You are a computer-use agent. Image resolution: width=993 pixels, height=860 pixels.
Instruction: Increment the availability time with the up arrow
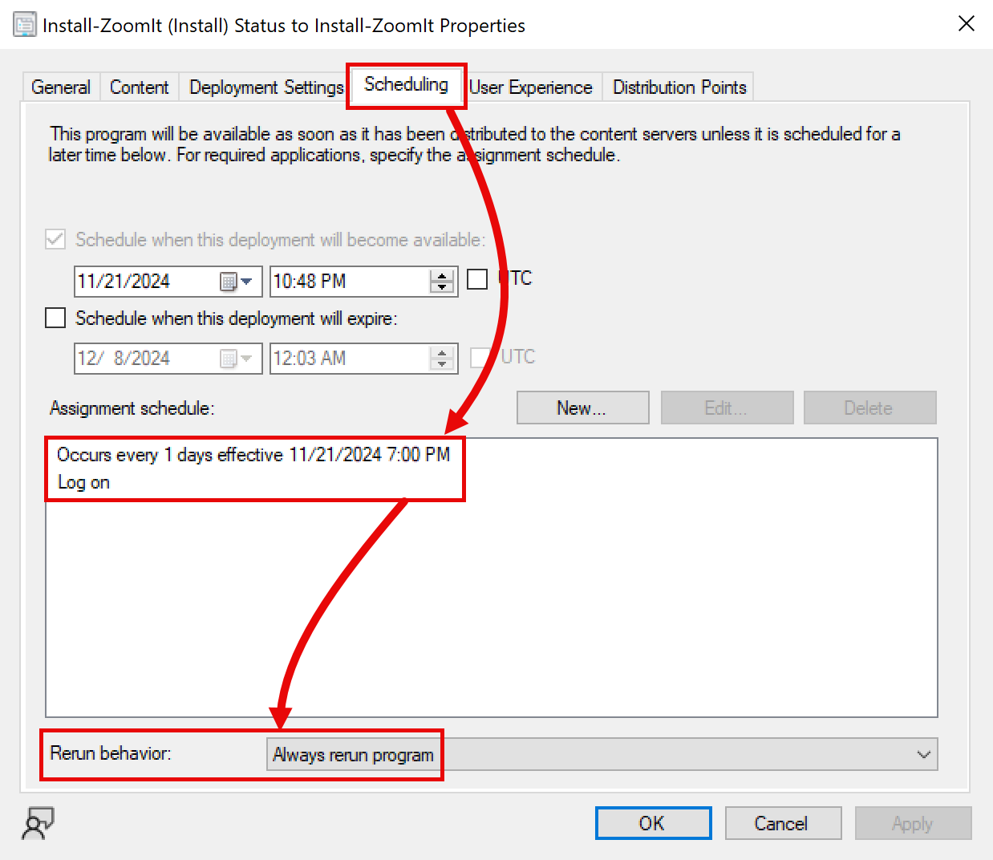(x=442, y=274)
